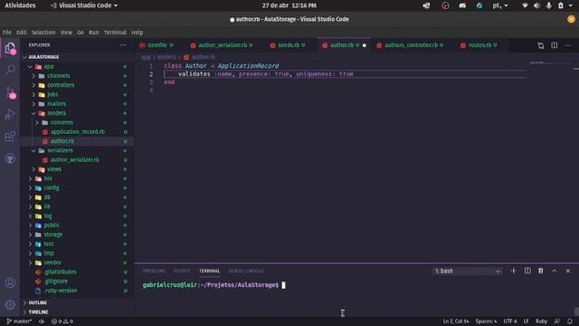Click the master branch status bar item

coord(19,321)
